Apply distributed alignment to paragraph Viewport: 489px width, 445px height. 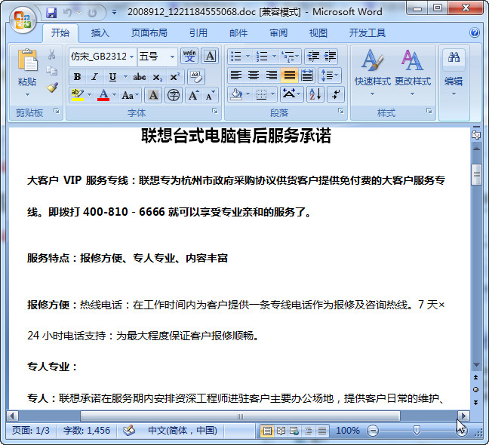tap(307, 75)
